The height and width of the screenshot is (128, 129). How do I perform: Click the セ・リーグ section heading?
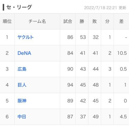coord(19,7)
